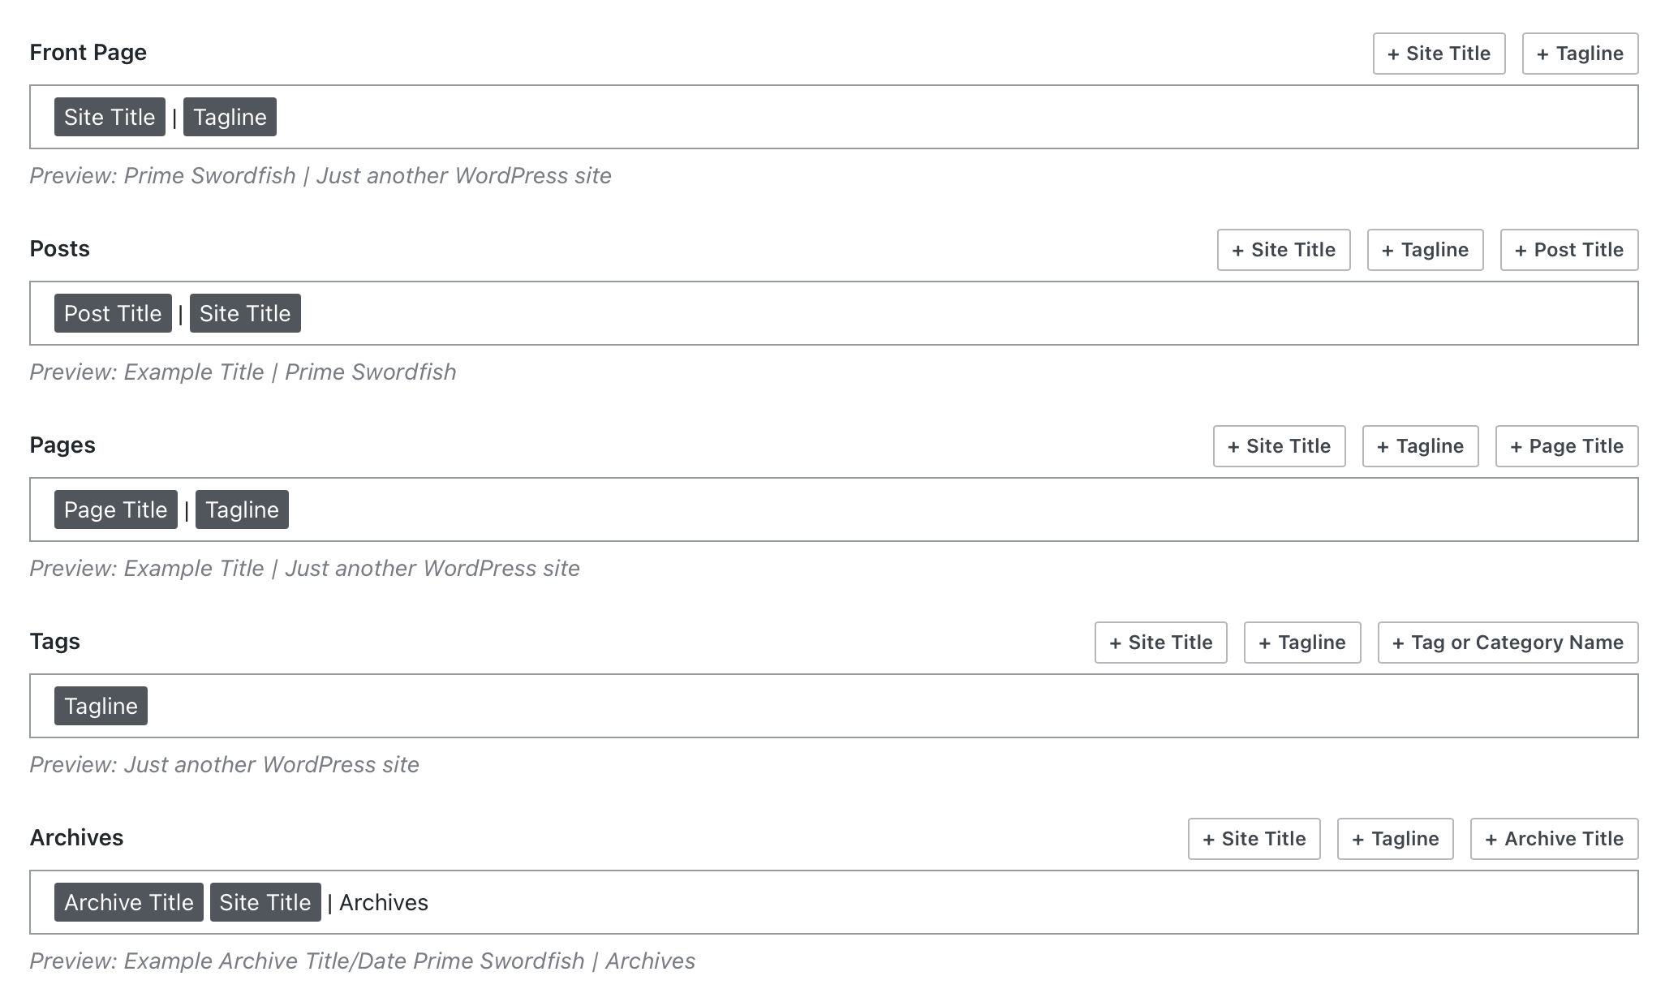Click the Archives text in Archives field
The width and height of the screenshot is (1665, 1006).
[383, 902]
